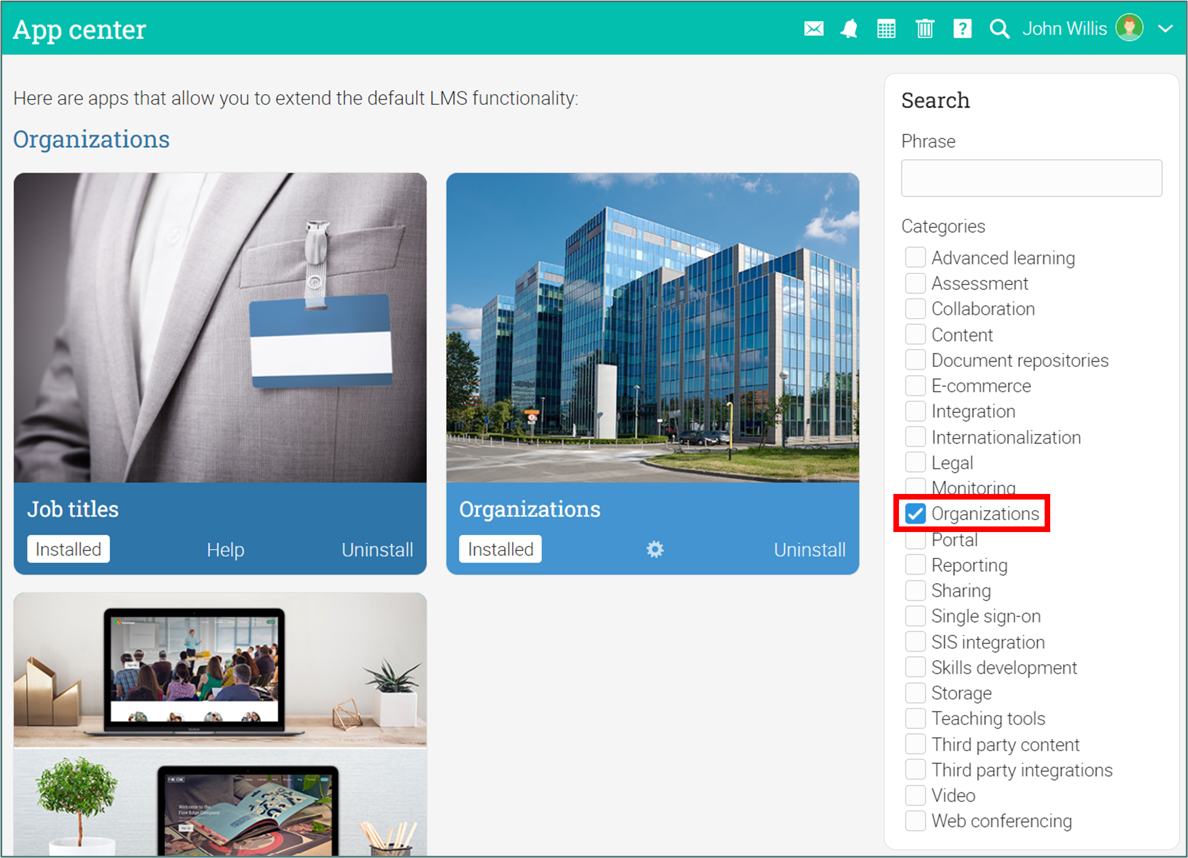
Task: Enable the Assessment category checkbox
Action: [916, 283]
